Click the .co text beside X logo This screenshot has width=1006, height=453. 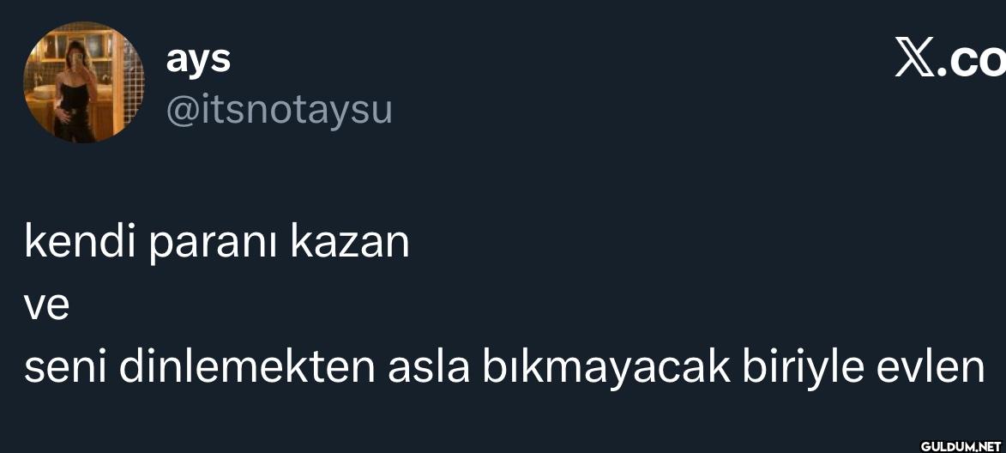coord(972,63)
